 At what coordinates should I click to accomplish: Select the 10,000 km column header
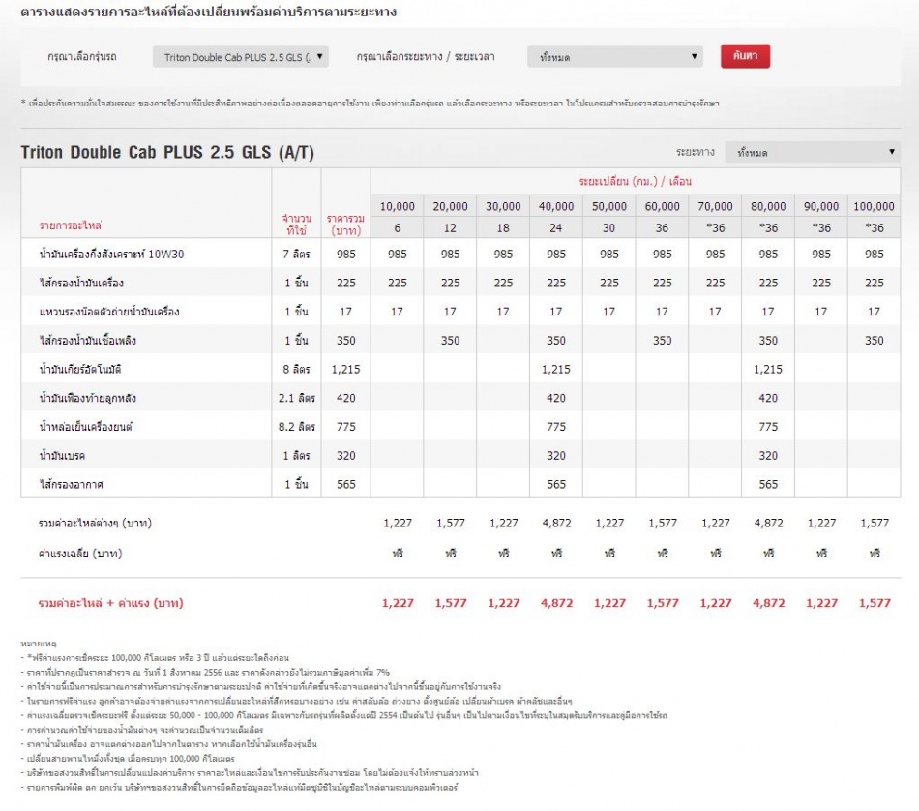[397, 206]
